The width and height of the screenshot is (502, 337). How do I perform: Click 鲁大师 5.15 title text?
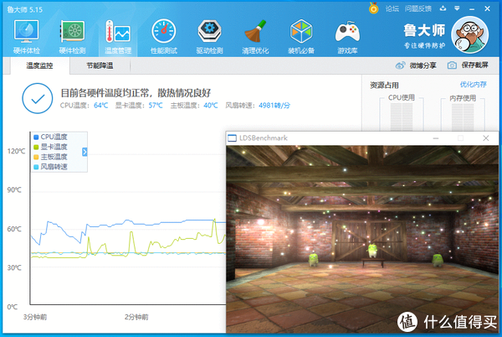pyautogui.click(x=25, y=9)
